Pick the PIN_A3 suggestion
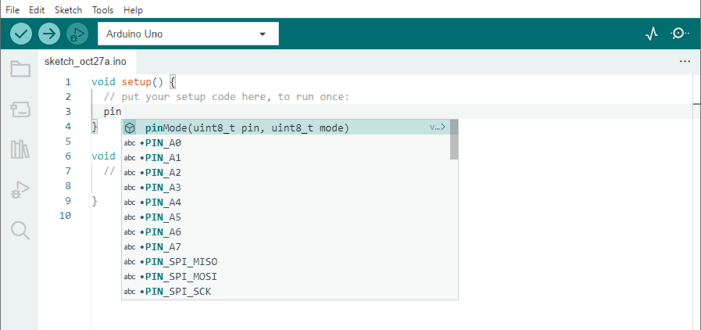This screenshot has height=330, width=701. (286, 188)
